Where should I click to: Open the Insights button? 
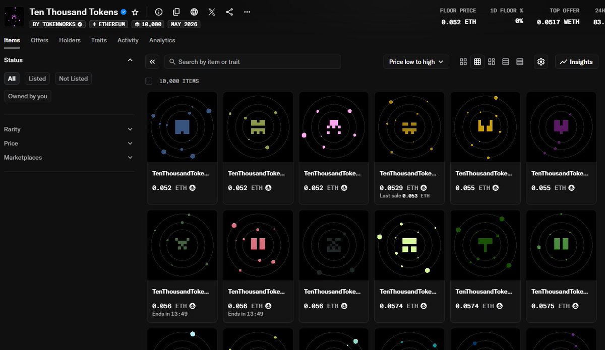click(x=576, y=62)
